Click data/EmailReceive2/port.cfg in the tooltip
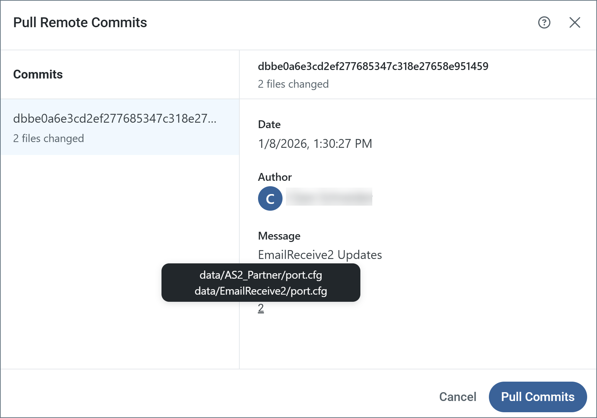The image size is (597, 418). click(261, 291)
